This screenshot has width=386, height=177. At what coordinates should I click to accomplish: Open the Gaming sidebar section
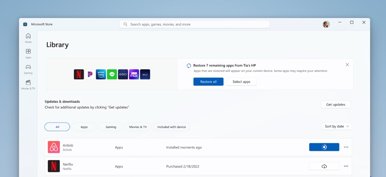pyautogui.click(x=28, y=69)
